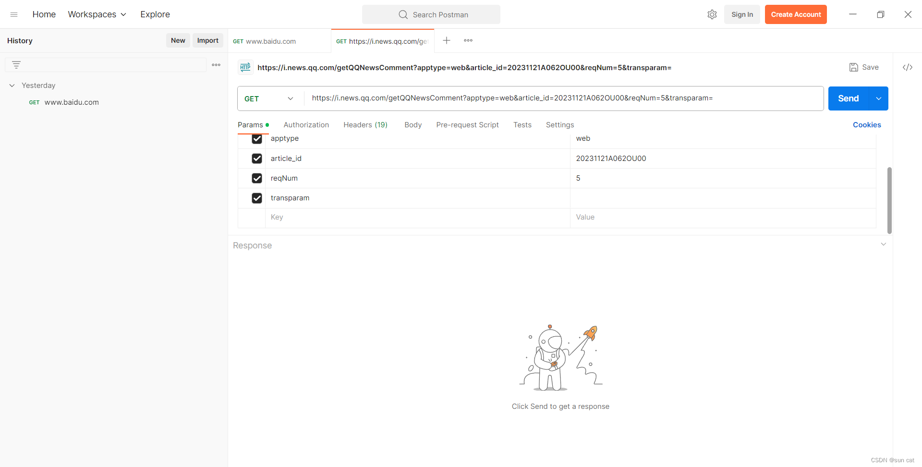Switch to the Params tab

tap(253, 125)
